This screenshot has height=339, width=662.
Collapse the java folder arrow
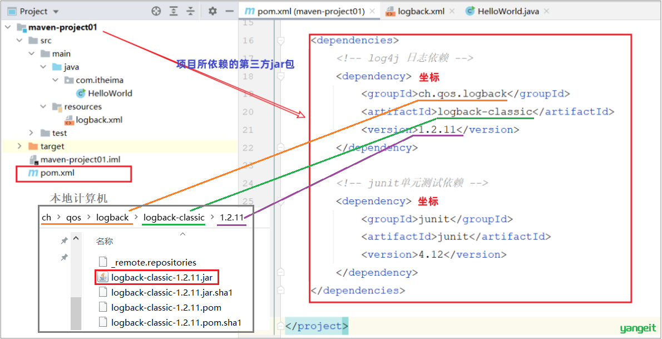[43, 67]
